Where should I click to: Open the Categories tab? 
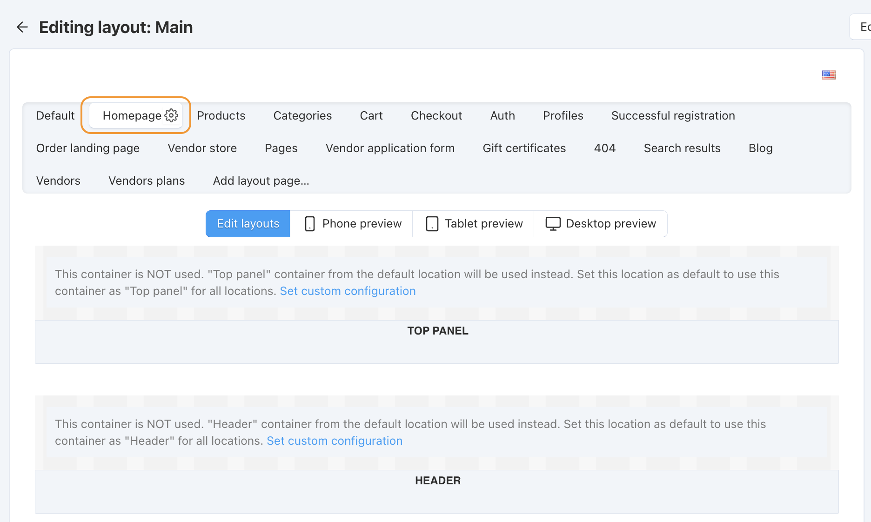pyautogui.click(x=302, y=115)
